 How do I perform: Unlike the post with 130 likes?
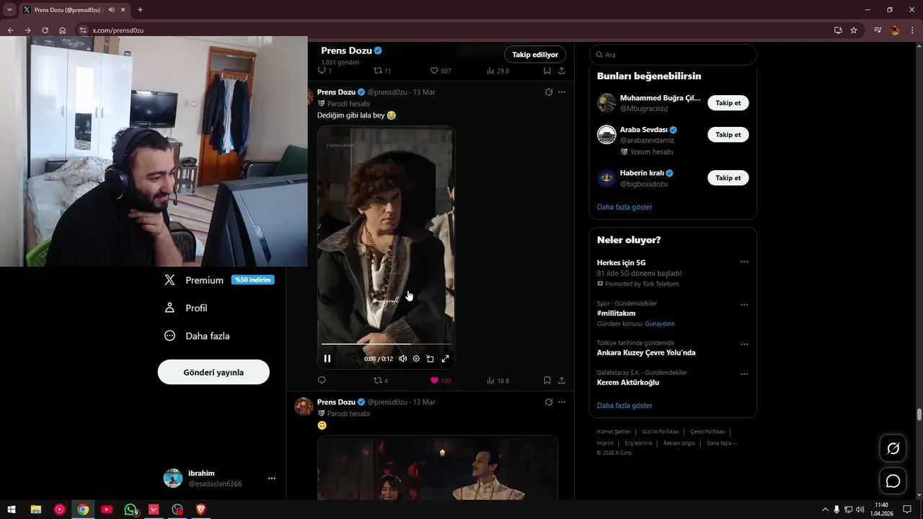[x=440, y=381]
